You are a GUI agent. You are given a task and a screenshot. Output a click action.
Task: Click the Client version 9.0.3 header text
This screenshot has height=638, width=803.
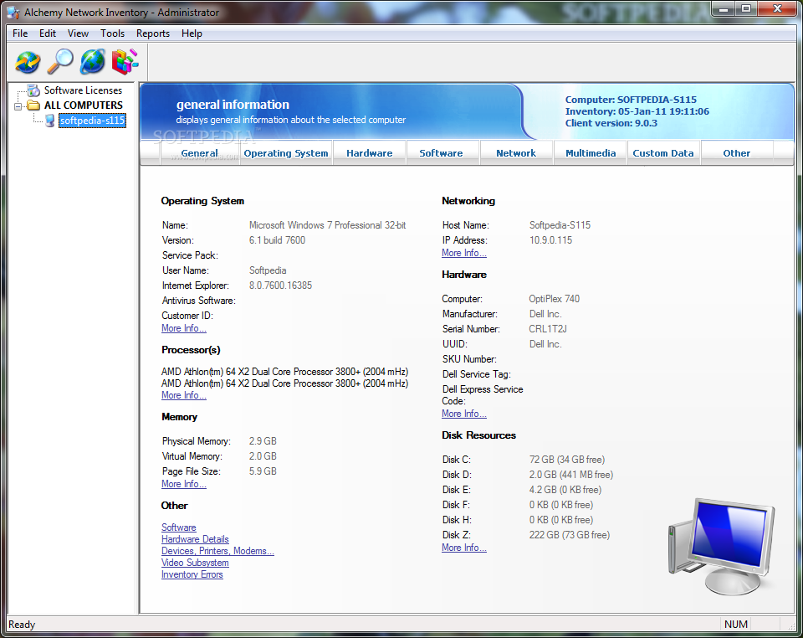611,123
